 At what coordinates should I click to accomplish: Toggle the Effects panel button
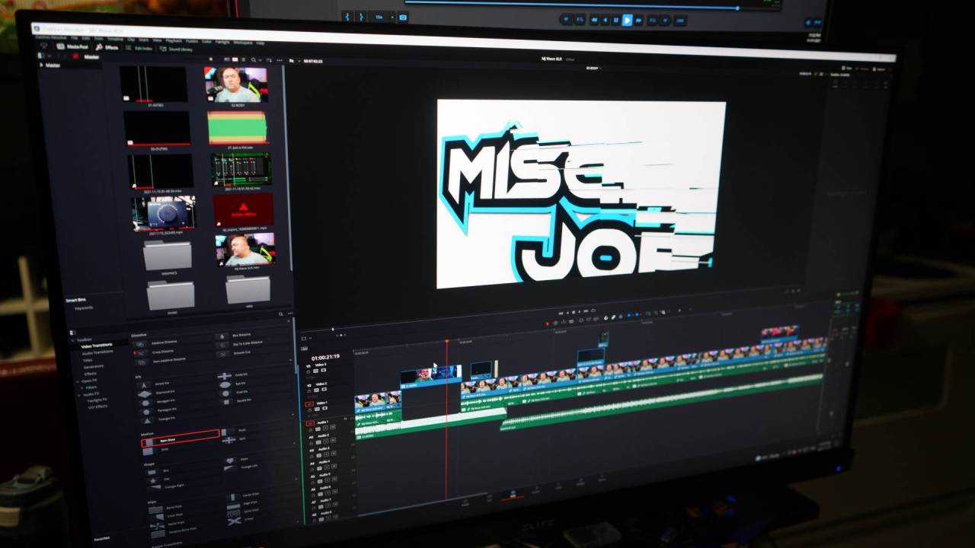pos(107,47)
